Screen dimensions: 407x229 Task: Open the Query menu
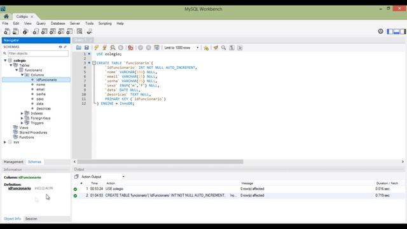click(41, 24)
